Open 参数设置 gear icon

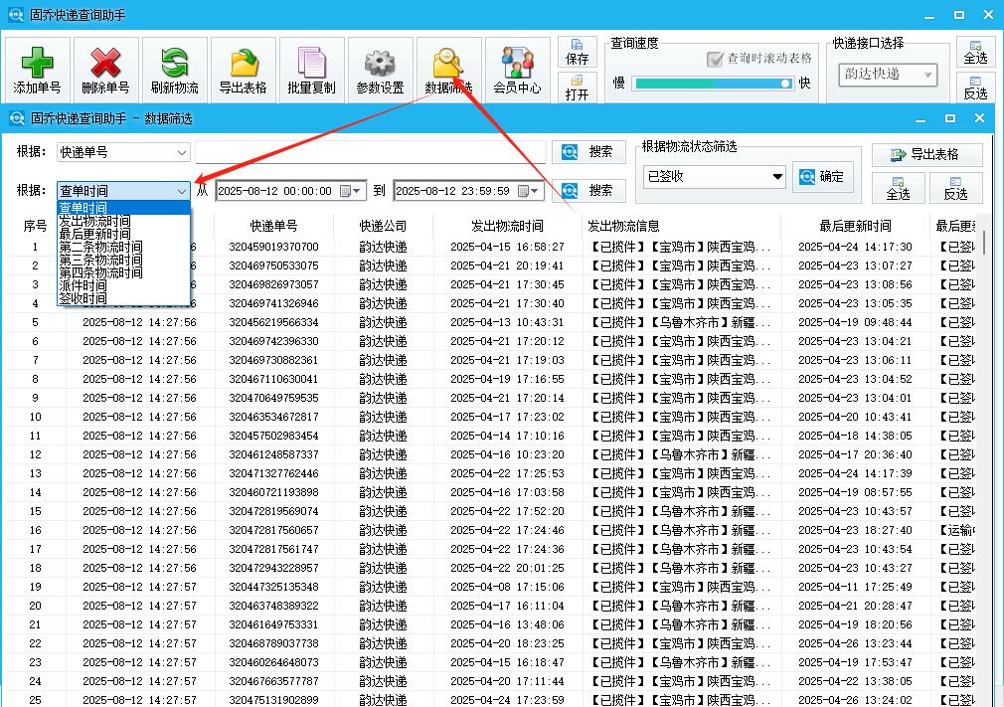(x=380, y=64)
